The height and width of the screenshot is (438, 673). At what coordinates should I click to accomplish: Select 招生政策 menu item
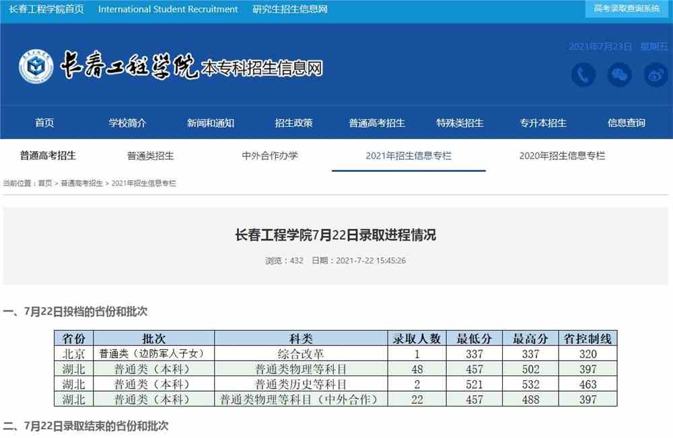293,123
